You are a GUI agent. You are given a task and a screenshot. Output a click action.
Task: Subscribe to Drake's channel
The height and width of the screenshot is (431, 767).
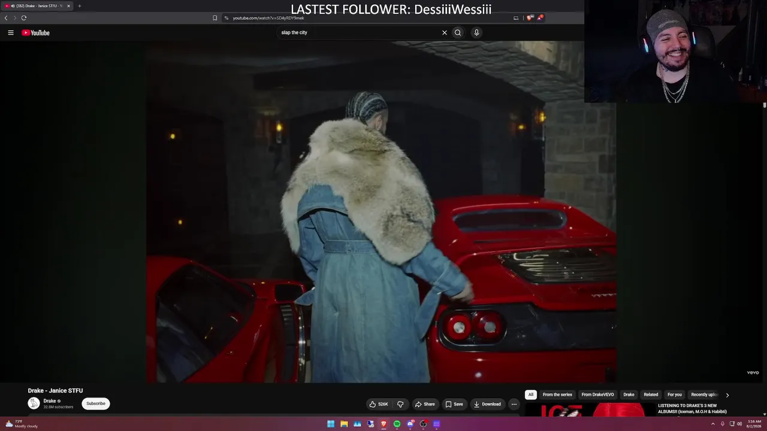[x=96, y=403]
